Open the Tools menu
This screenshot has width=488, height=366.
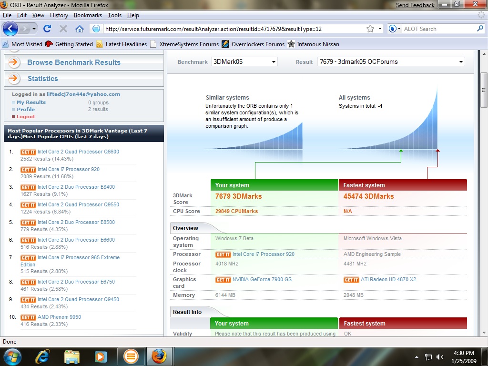click(114, 15)
